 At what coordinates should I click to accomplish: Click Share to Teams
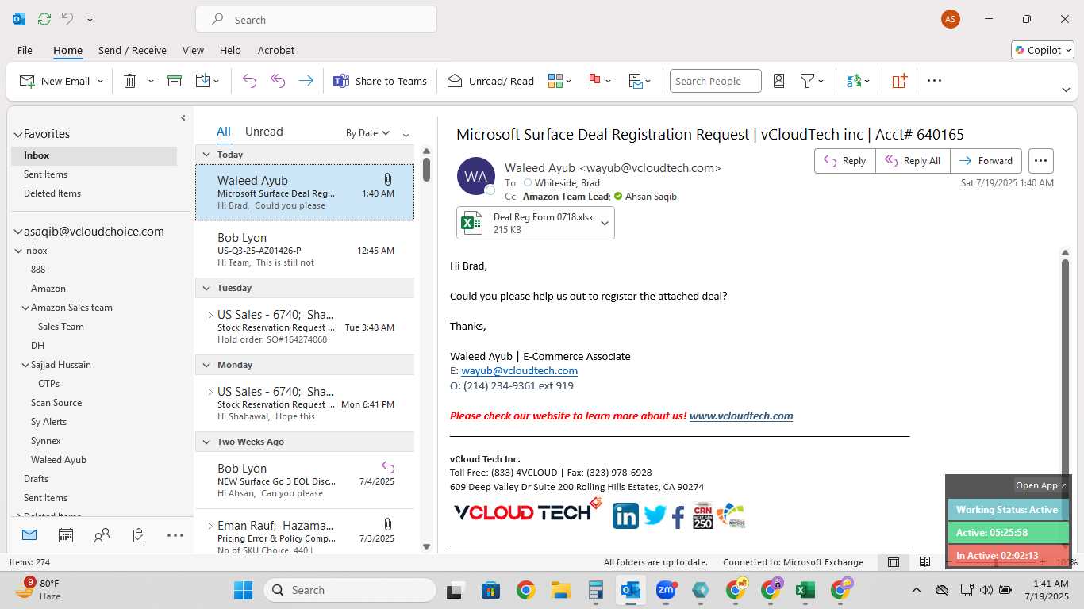(x=380, y=81)
